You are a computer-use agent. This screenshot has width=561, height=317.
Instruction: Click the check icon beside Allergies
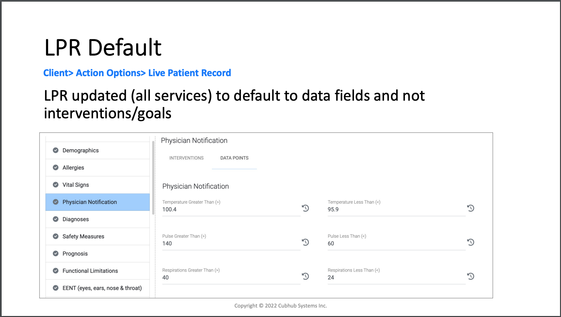pyautogui.click(x=56, y=167)
